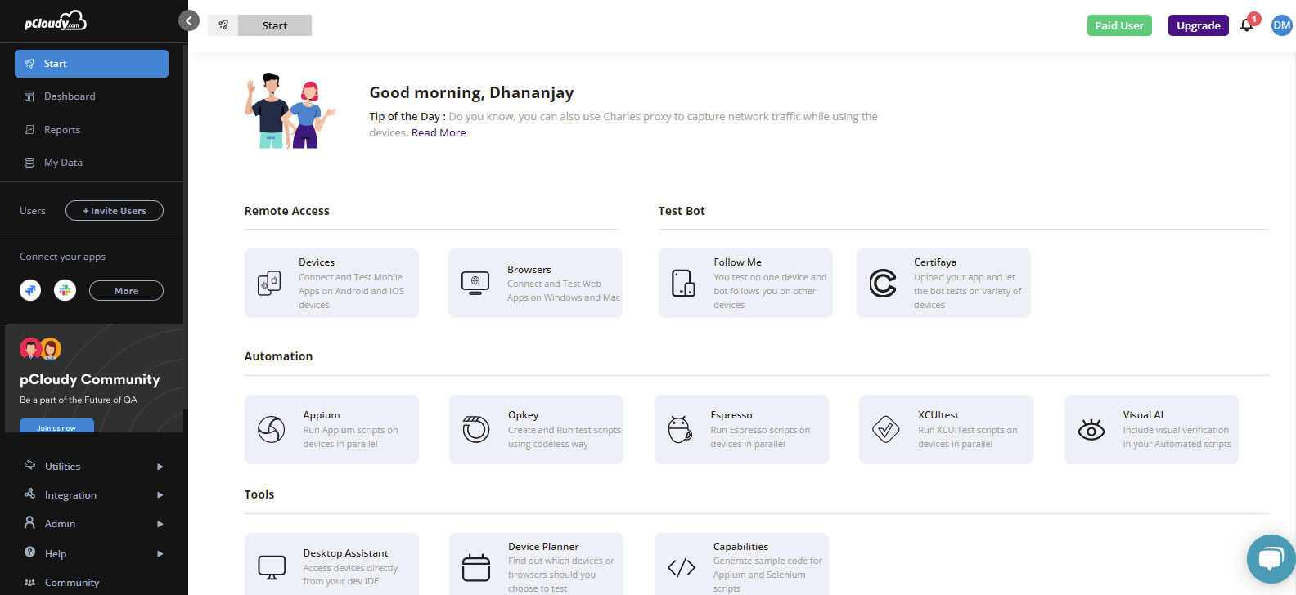The height and width of the screenshot is (595, 1296).
Task: Open the Certifaya logo icon
Action: 882,283
